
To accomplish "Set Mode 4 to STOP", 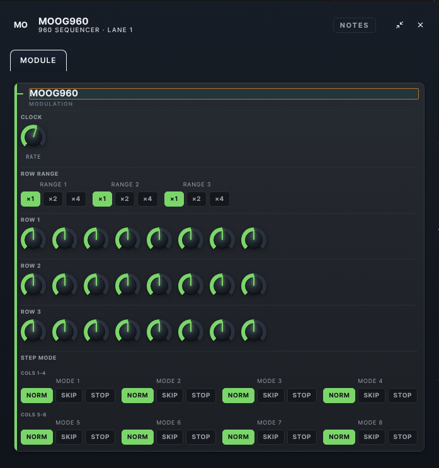I will (x=402, y=396).
